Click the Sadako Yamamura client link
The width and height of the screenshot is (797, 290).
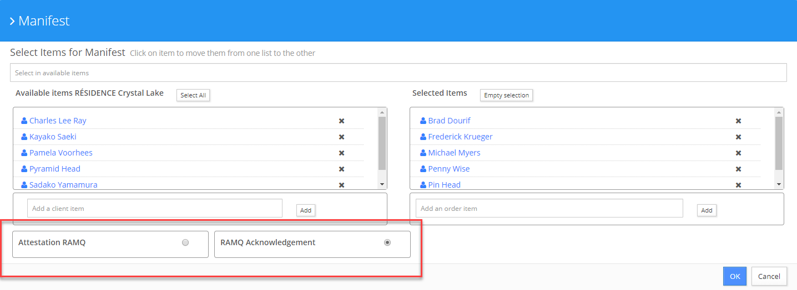pos(63,185)
